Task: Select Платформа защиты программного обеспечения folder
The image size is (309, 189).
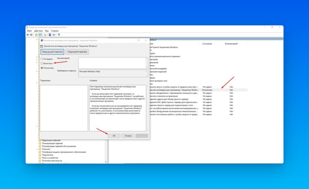Action: (64, 152)
